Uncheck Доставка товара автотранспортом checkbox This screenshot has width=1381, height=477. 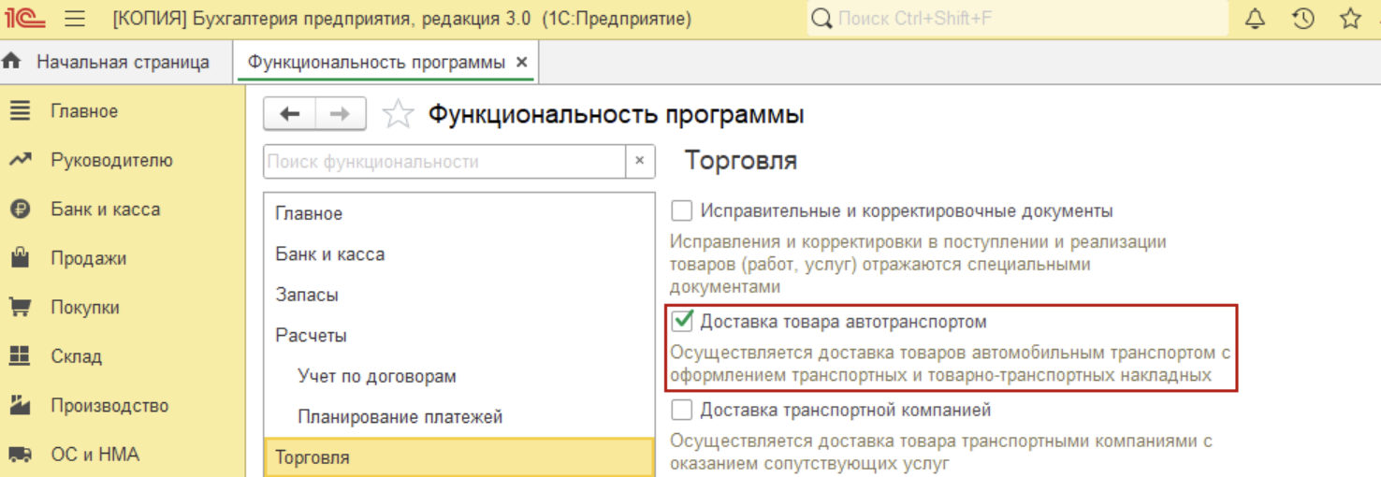pyautogui.click(x=682, y=322)
